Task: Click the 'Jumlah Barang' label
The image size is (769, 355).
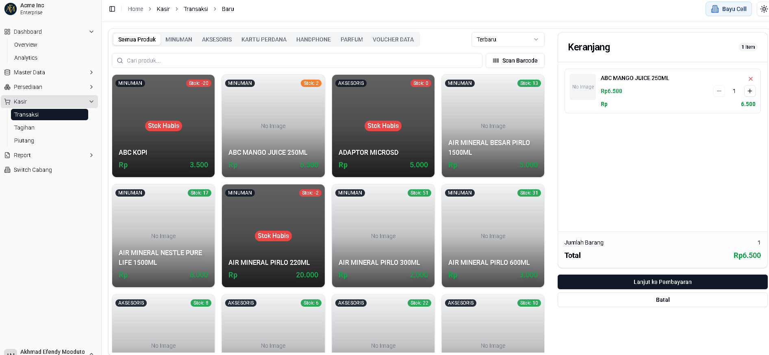Action: [x=584, y=242]
